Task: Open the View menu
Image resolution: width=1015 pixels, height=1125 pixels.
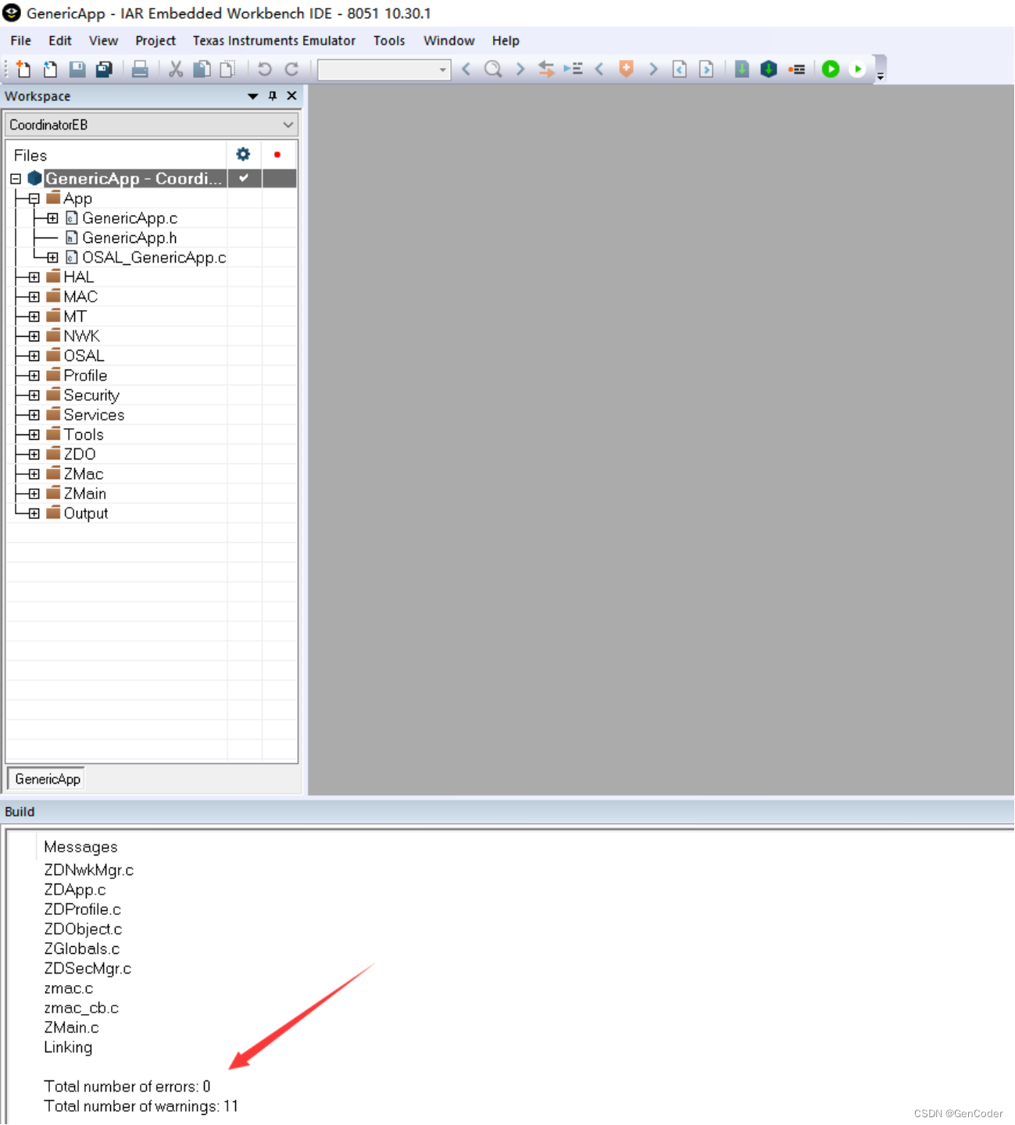Action: 103,41
